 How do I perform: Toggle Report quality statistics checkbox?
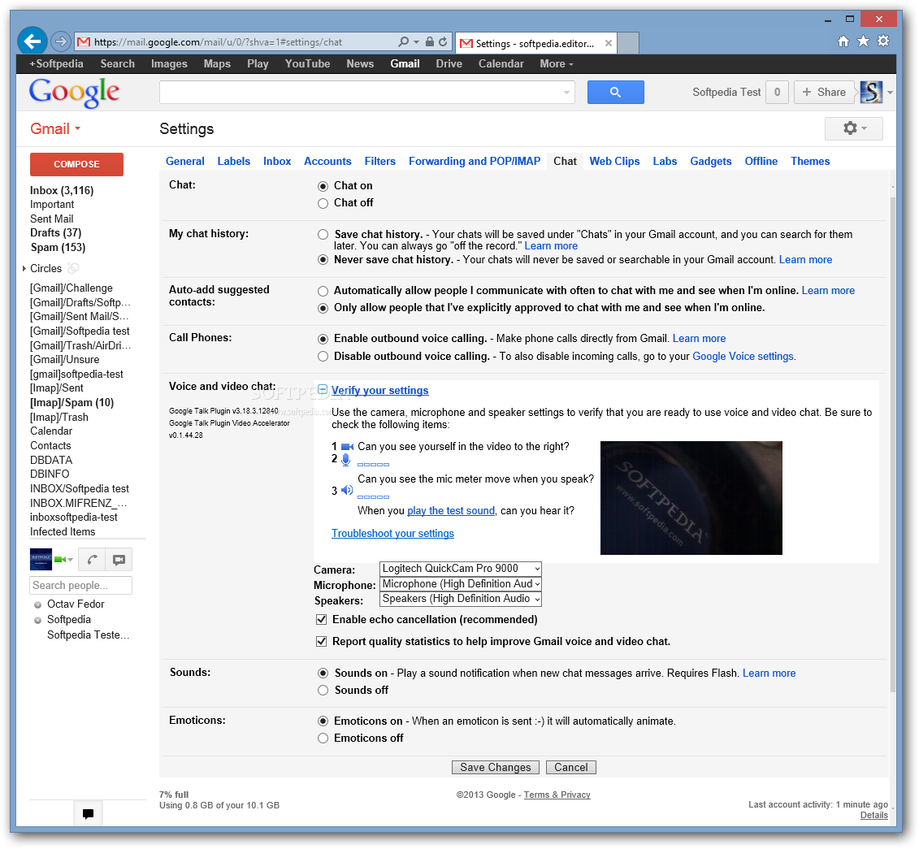click(x=321, y=642)
